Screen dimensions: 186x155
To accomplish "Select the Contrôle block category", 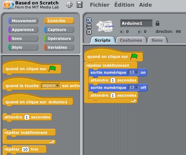I will (59, 21).
